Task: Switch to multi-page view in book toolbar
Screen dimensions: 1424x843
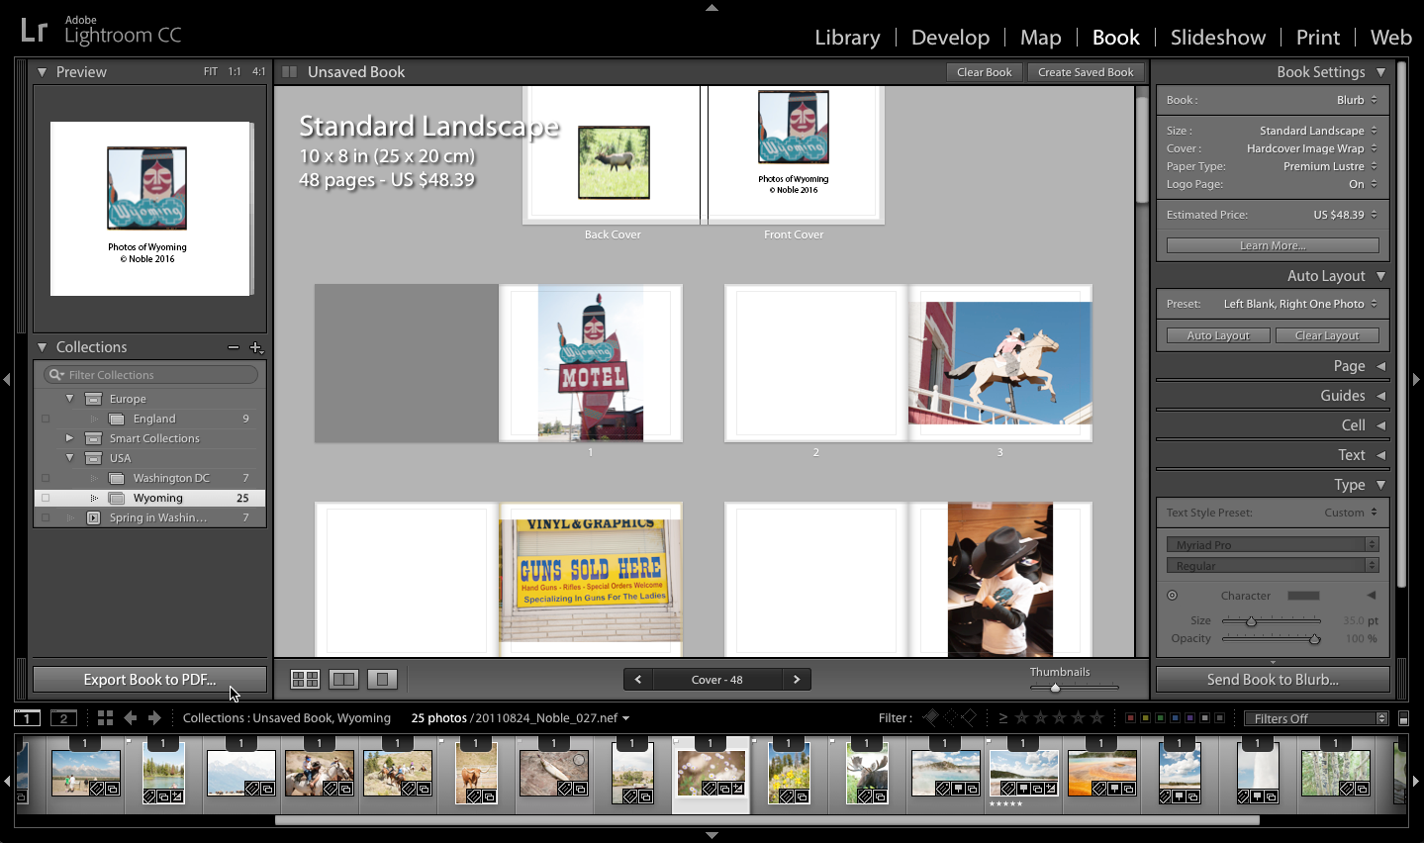Action: point(305,679)
